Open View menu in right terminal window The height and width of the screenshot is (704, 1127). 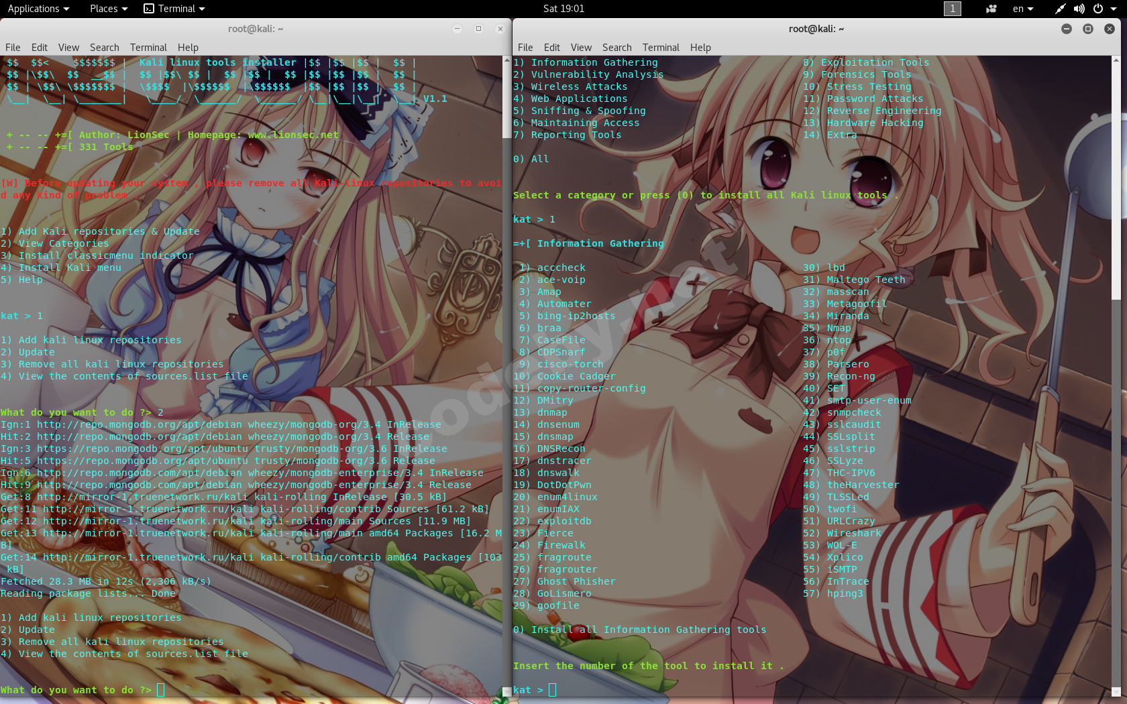[581, 48]
